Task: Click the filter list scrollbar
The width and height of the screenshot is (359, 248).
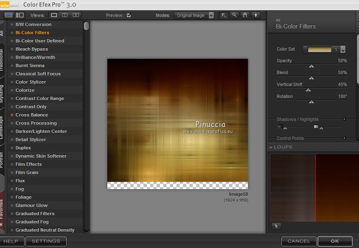Action: [x=86, y=26]
